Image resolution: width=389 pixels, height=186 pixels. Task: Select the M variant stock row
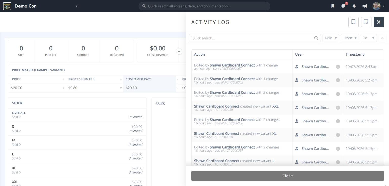[77, 142]
